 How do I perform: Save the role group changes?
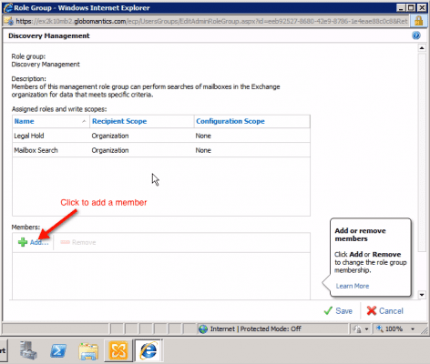[338, 311]
